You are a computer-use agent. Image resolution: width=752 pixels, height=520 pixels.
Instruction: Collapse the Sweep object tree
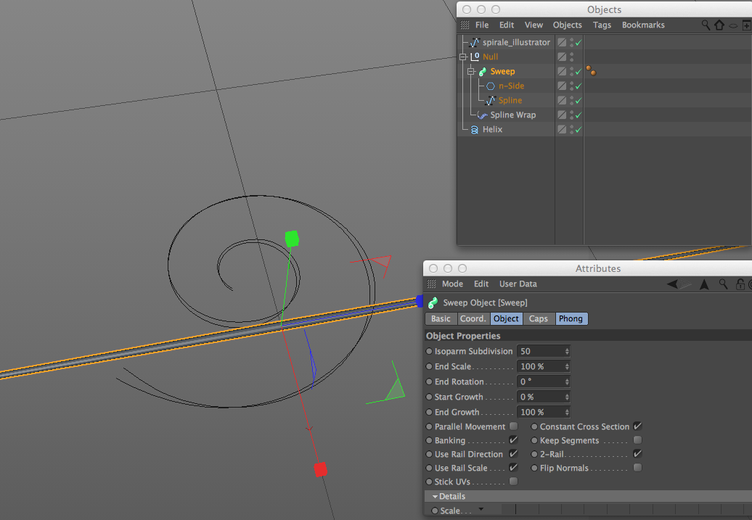471,71
